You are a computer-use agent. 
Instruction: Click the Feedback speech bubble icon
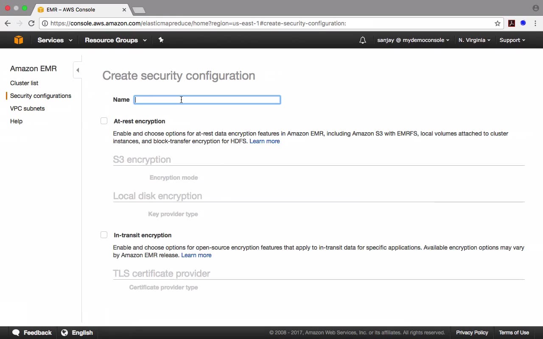(x=16, y=333)
